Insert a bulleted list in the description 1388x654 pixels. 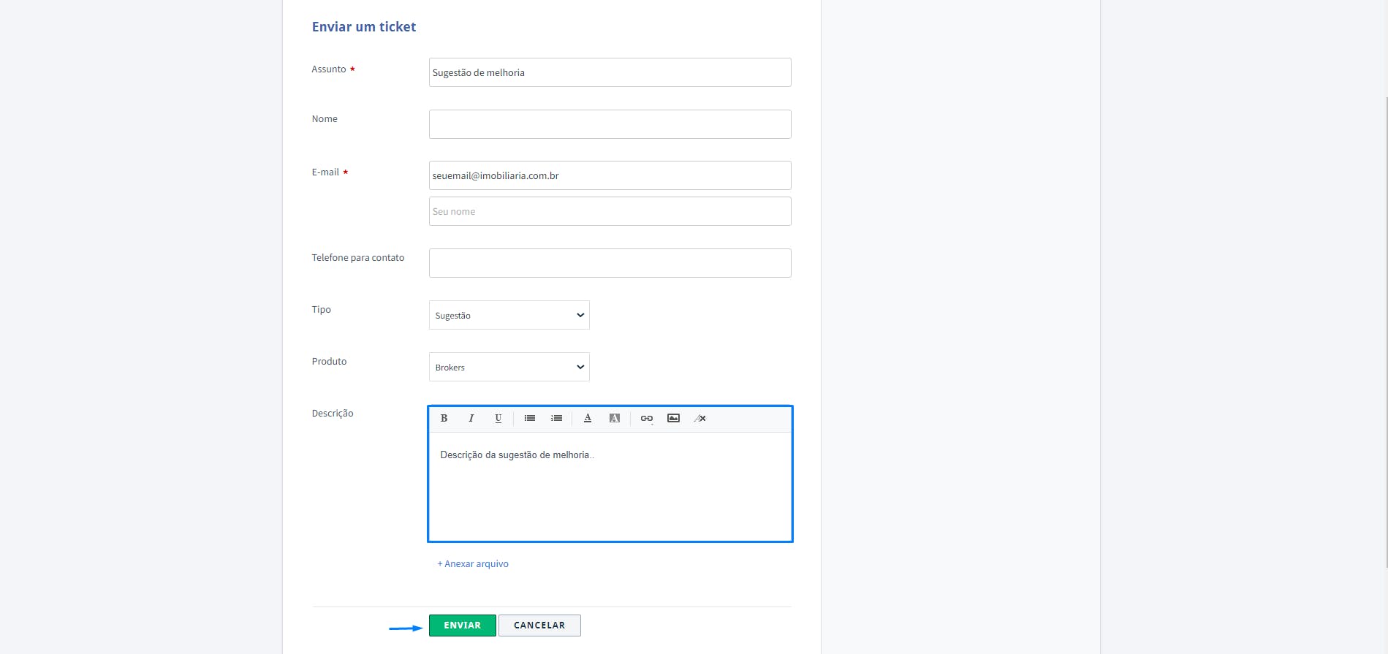pos(530,419)
